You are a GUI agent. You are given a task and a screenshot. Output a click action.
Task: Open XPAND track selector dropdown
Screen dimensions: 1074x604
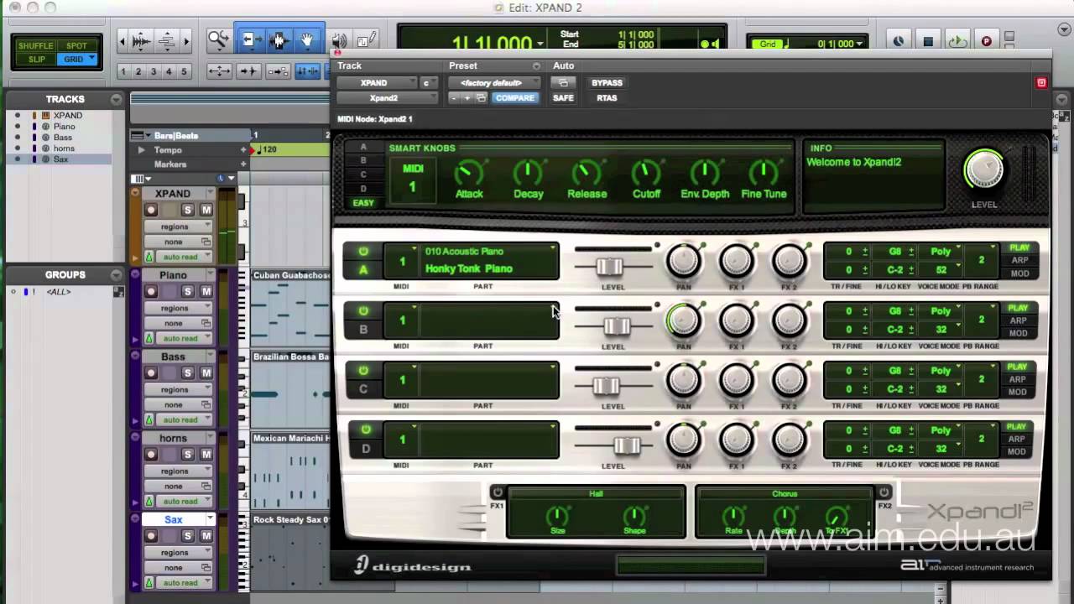(376, 83)
